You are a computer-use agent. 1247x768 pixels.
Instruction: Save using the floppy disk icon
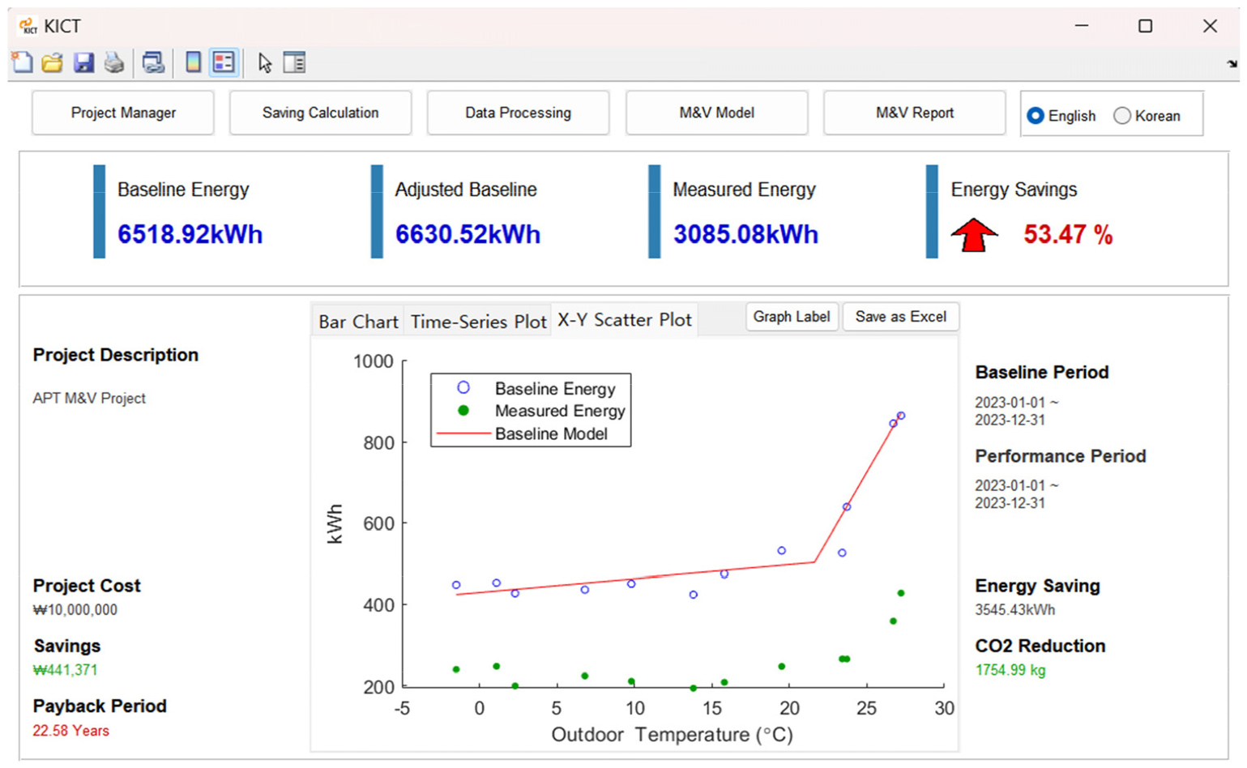(83, 62)
